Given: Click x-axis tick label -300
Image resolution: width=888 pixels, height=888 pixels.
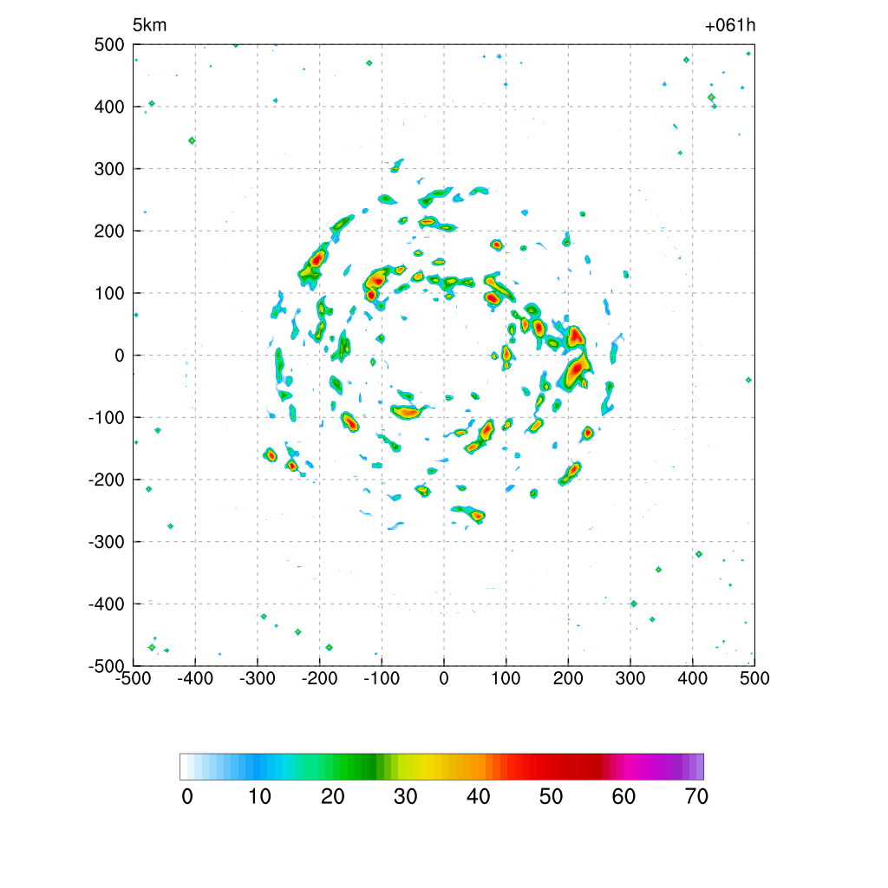Looking at the screenshot, I should point(258,678).
